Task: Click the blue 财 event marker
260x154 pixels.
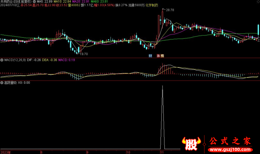Action: pos(150,56)
